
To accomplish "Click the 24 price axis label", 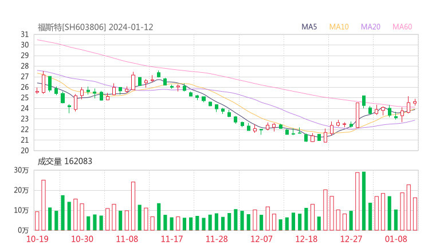I will pos(25,108).
